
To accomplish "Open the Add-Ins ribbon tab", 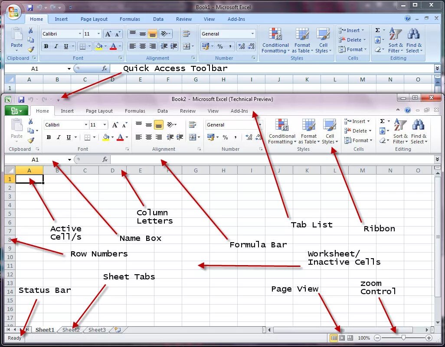I will (239, 111).
